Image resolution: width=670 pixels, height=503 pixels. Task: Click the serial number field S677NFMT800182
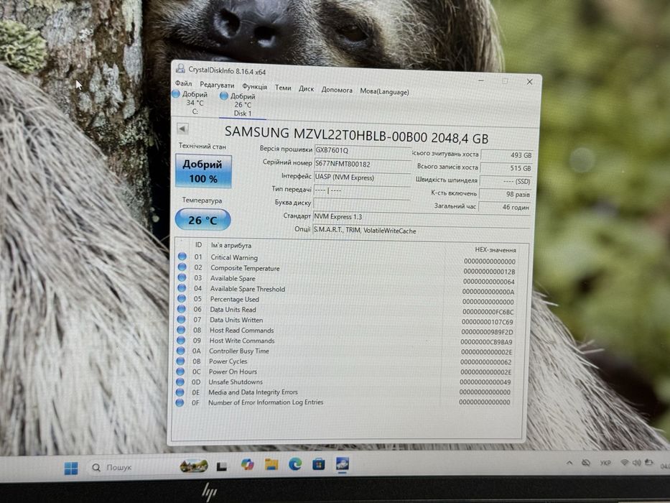pos(363,165)
